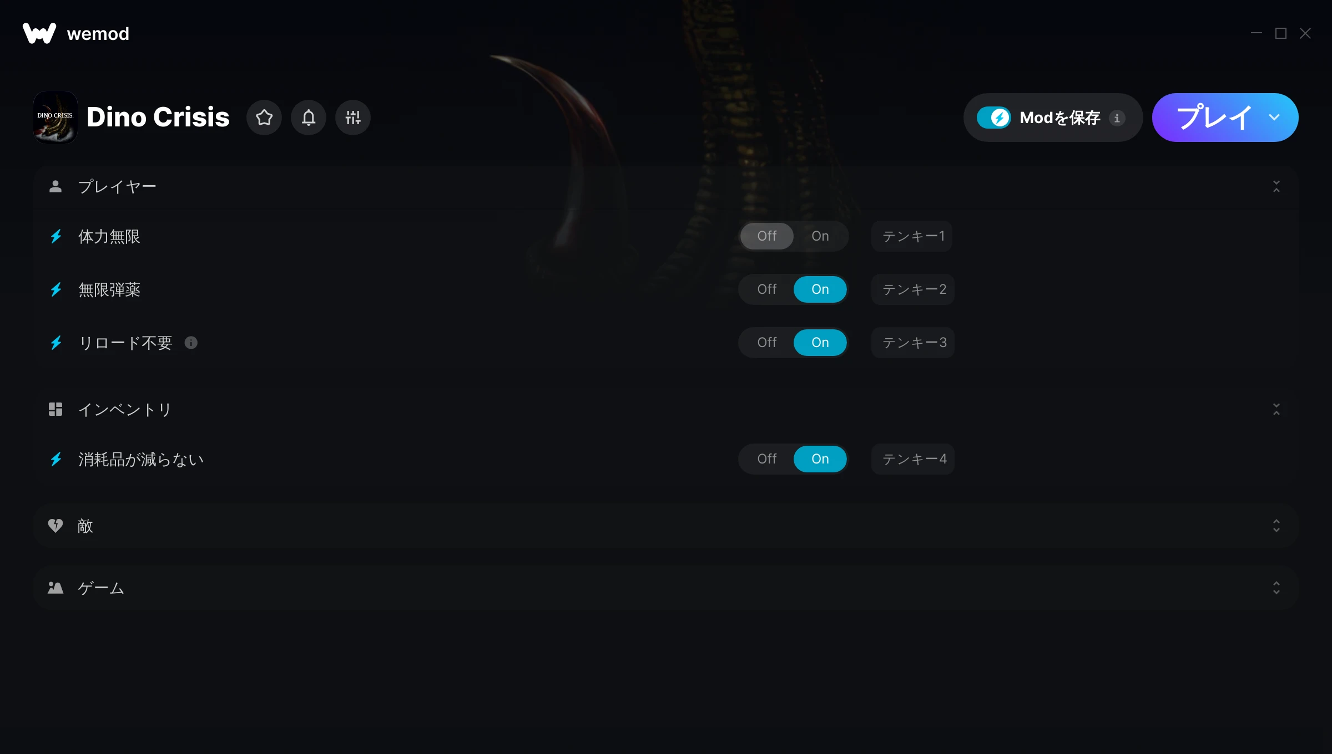Screen dimensions: 1332x754
Task: Click the info icon next to リロード不要
Action: [x=191, y=343]
